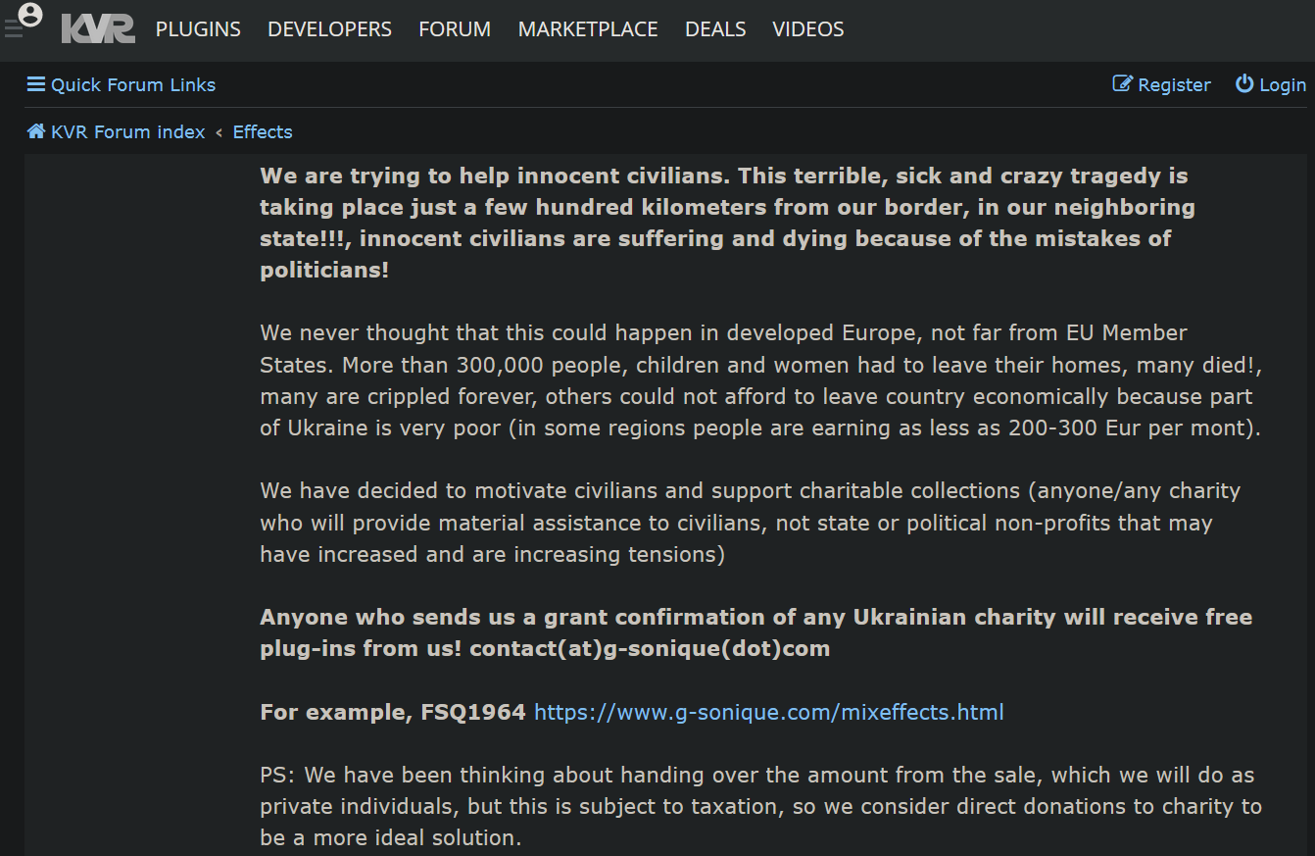This screenshot has width=1315, height=856.
Task: Open the VIDEOS page
Action: tap(808, 29)
